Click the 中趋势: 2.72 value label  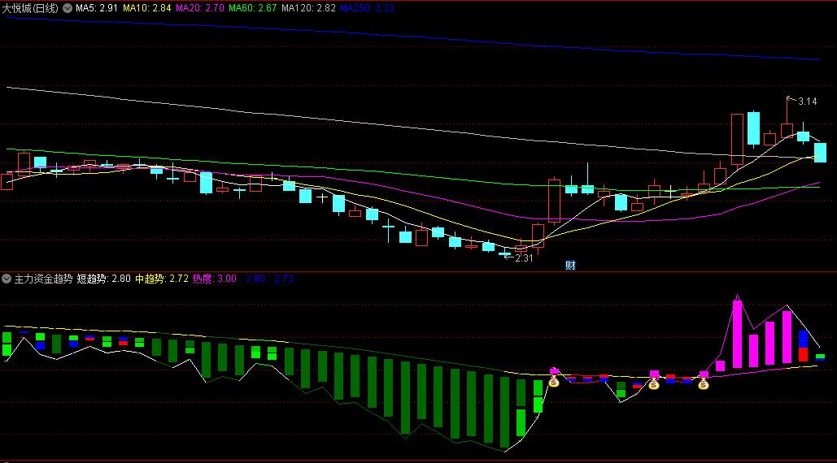162,279
